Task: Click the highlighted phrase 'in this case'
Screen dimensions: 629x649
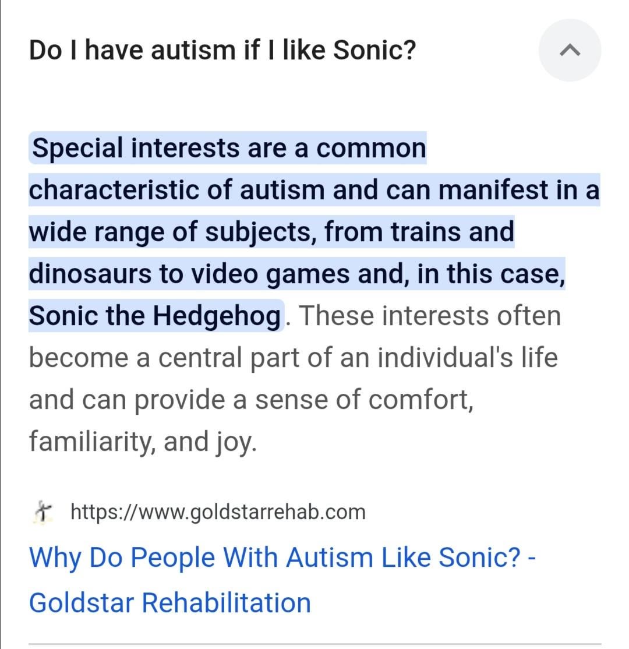Action: [x=490, y=274]
